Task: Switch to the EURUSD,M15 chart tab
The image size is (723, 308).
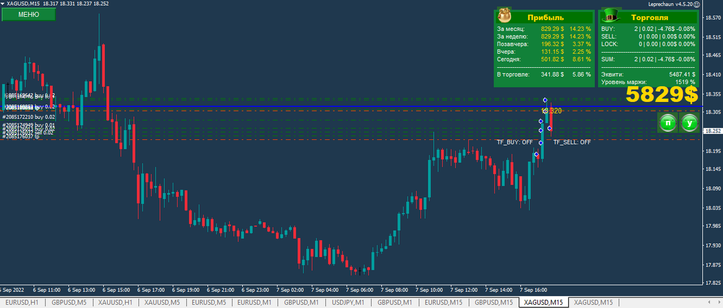Action: (443, 302)
